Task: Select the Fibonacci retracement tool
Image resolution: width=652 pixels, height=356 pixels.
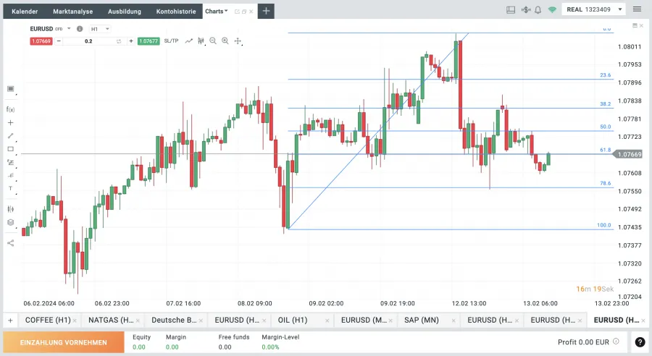Action: [x=10, y=162]
